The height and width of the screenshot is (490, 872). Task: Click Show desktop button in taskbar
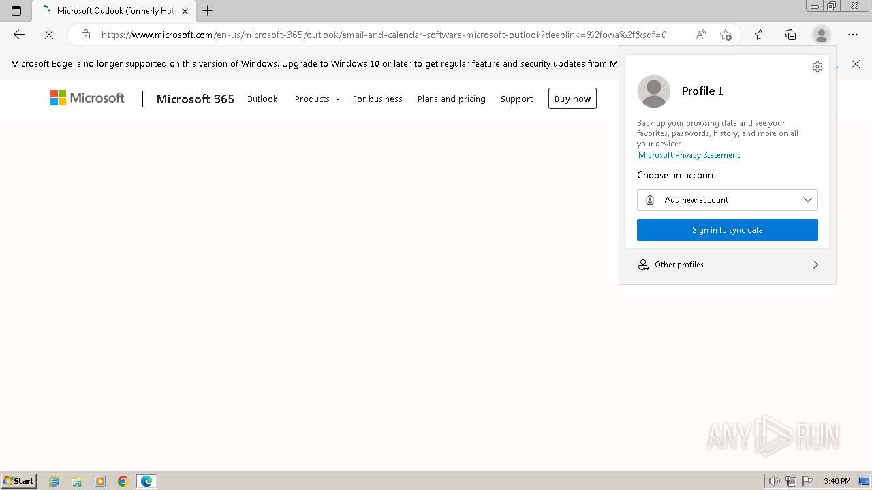click(865, 481)
